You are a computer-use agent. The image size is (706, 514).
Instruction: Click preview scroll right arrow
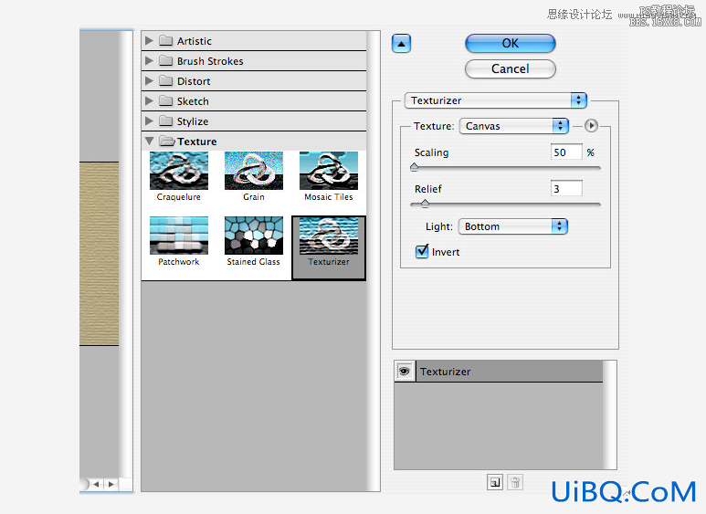(x=111, y=484)
